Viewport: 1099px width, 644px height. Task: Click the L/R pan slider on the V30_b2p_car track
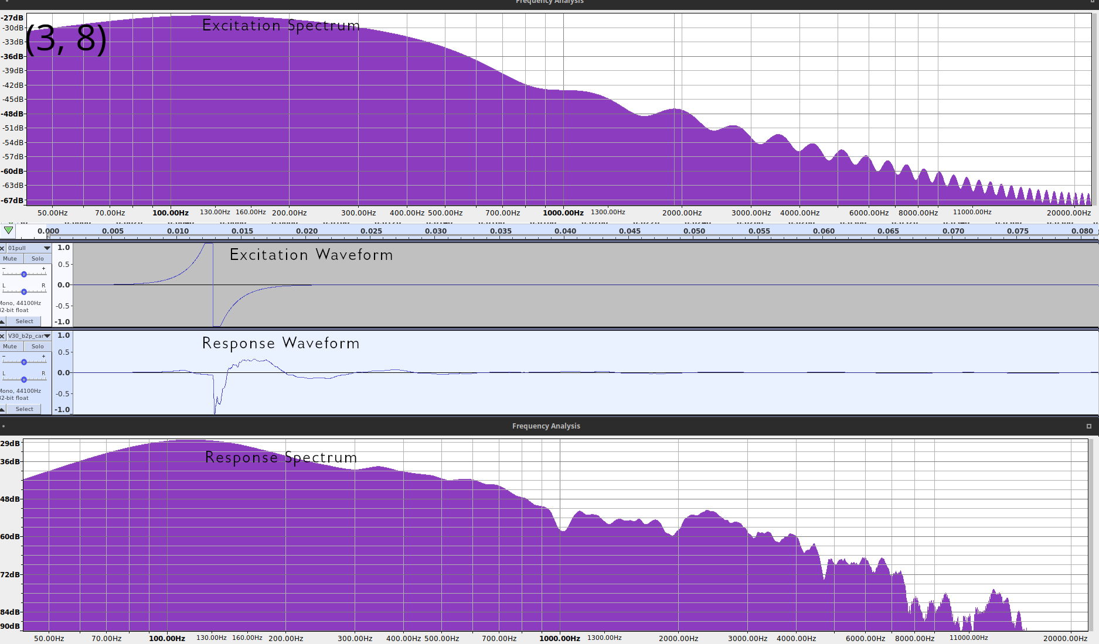click(24, 379)
